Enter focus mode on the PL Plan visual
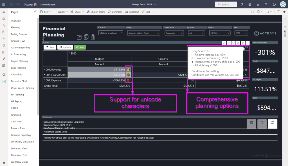This screenshot has width=288, height=166. click(x=243, y=43)
